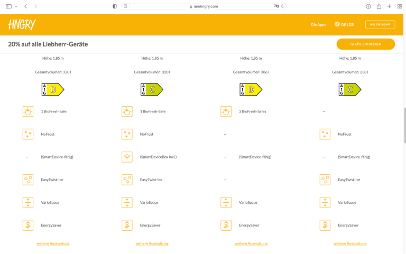
Task: Click EnergySaver icon in first column
Action: pos(28,225)
